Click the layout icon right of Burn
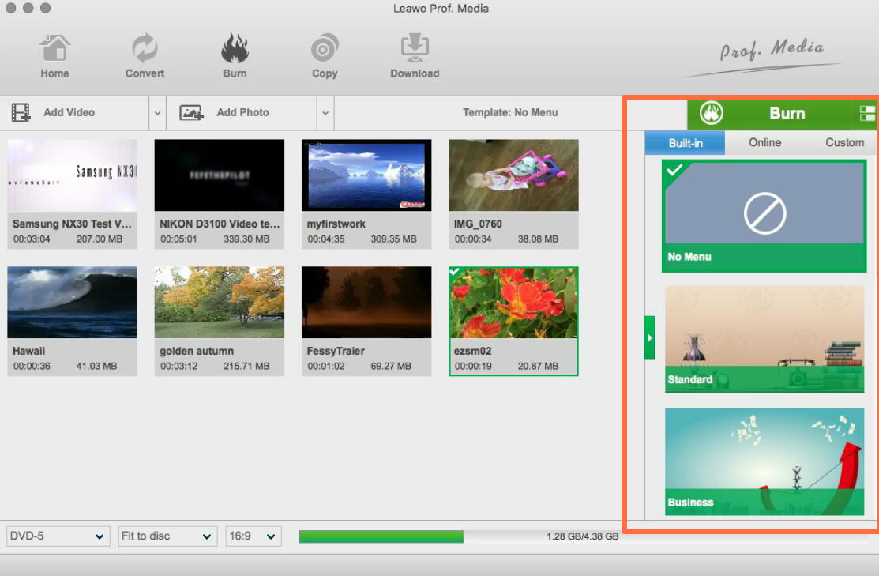Screen dimensions: 879x576 click(867, 114)
